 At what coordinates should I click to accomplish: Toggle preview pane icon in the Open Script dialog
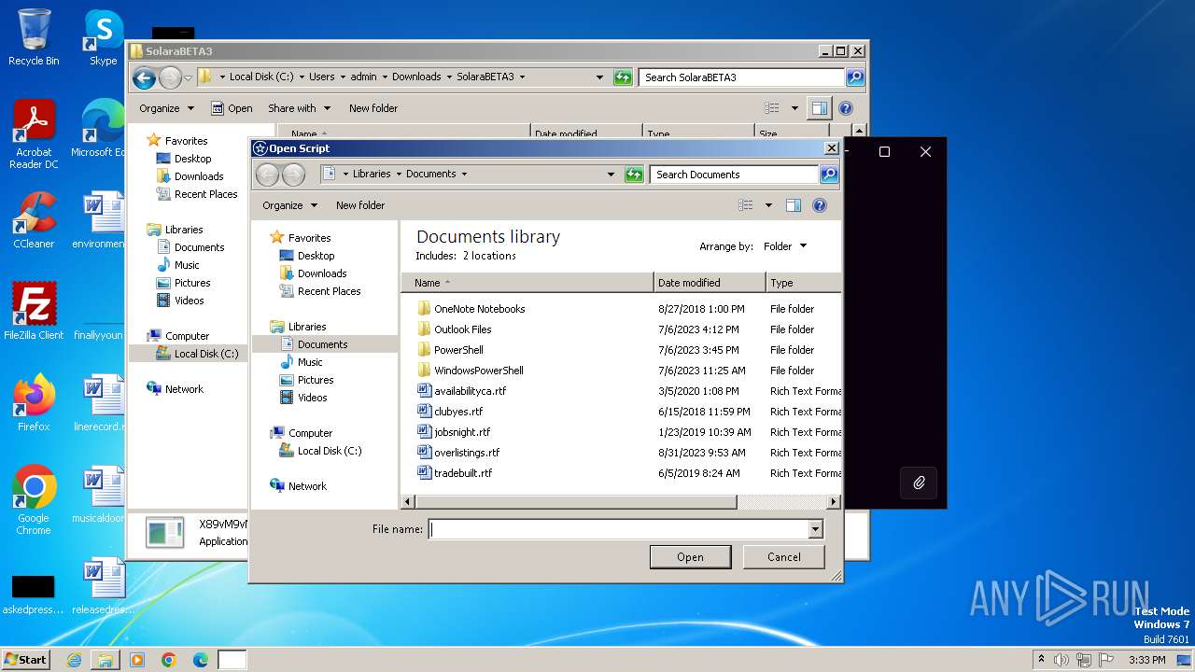click(x=794, y=205)
